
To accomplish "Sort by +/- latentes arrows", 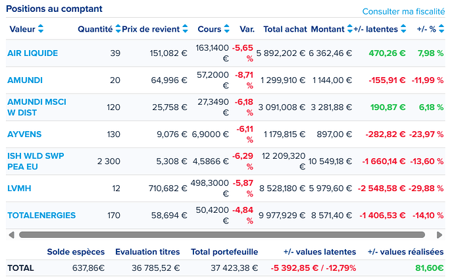I will pyautogui.click(x=403, y=29).
